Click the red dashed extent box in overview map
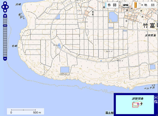 pos(135,105)
